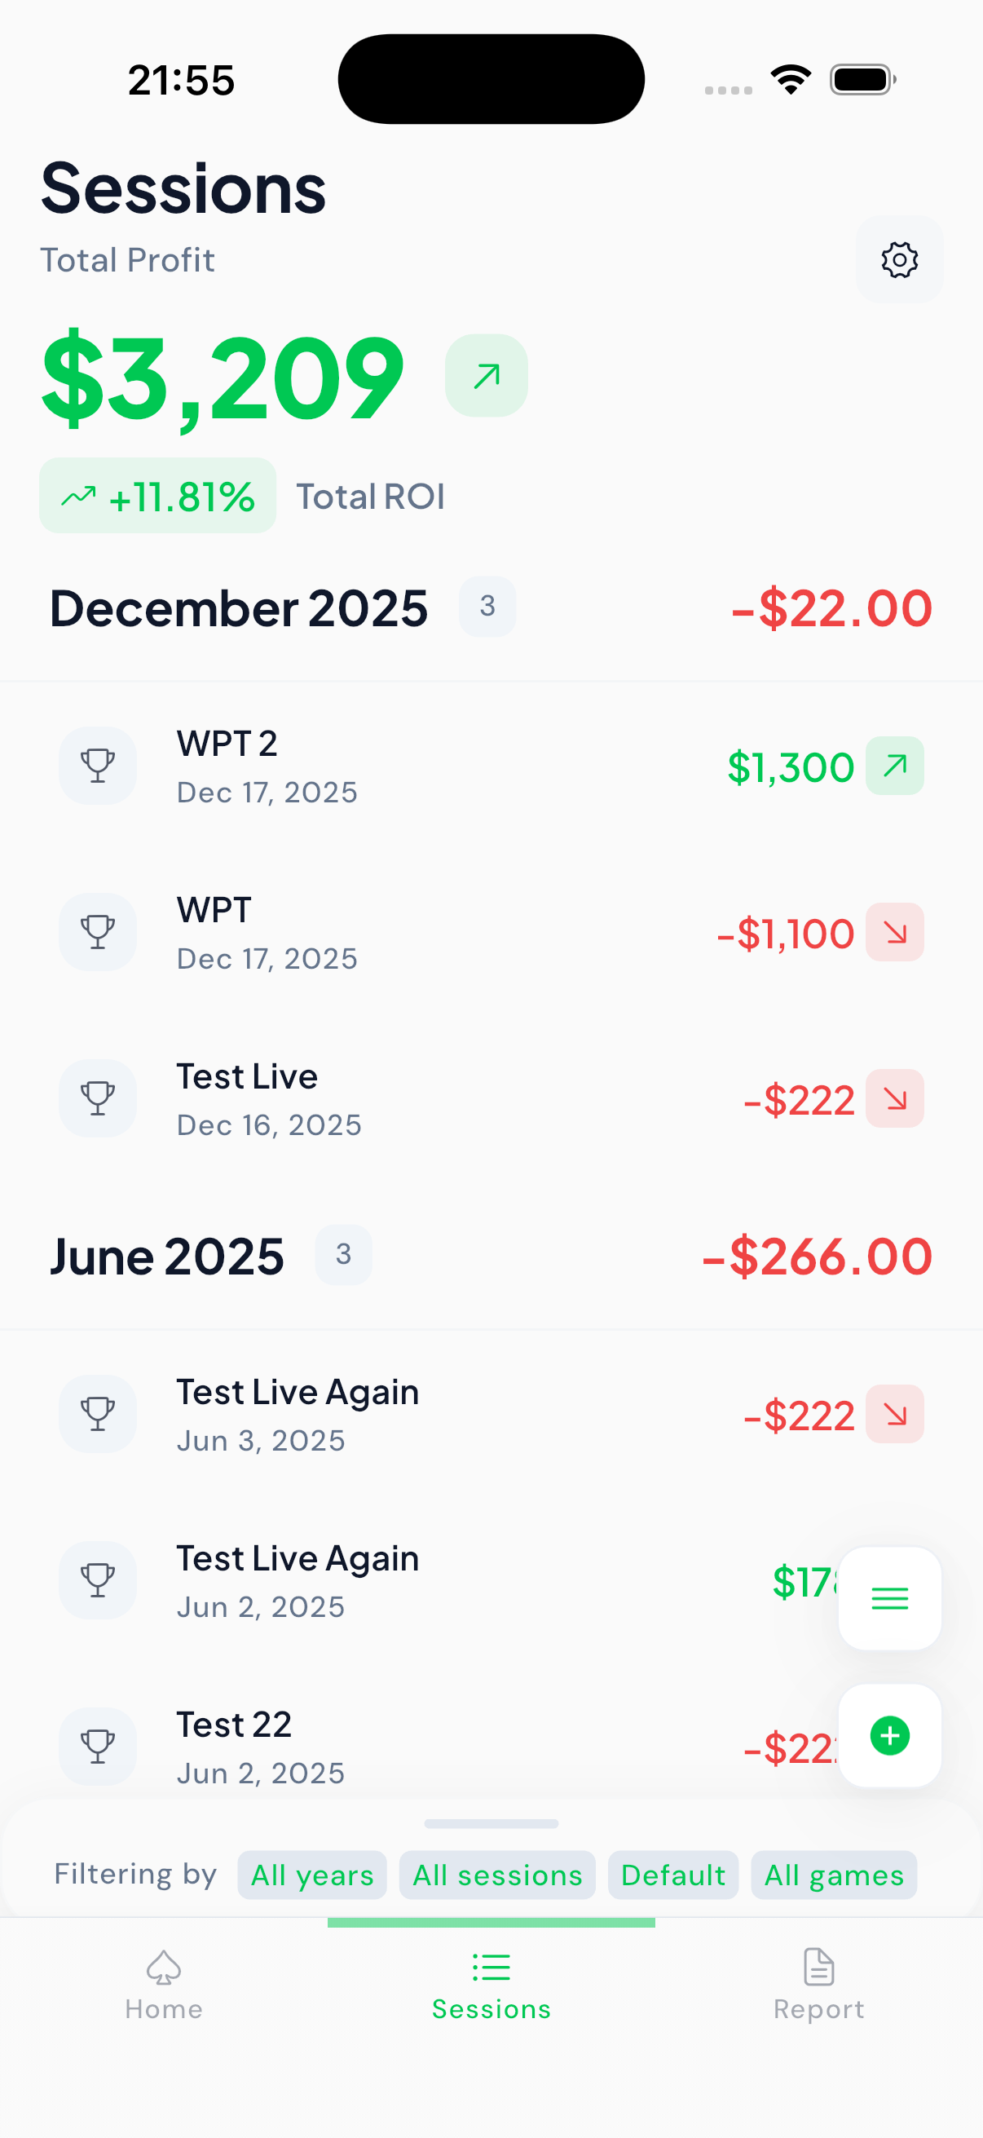Open the All games filter

click(x=833, y=1875)
